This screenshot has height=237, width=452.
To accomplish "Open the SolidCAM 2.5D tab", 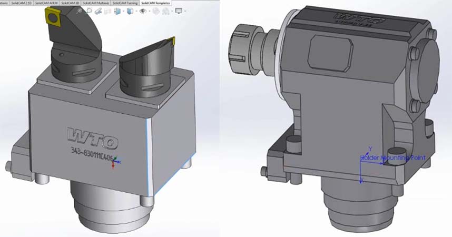I will pos(22,3).
